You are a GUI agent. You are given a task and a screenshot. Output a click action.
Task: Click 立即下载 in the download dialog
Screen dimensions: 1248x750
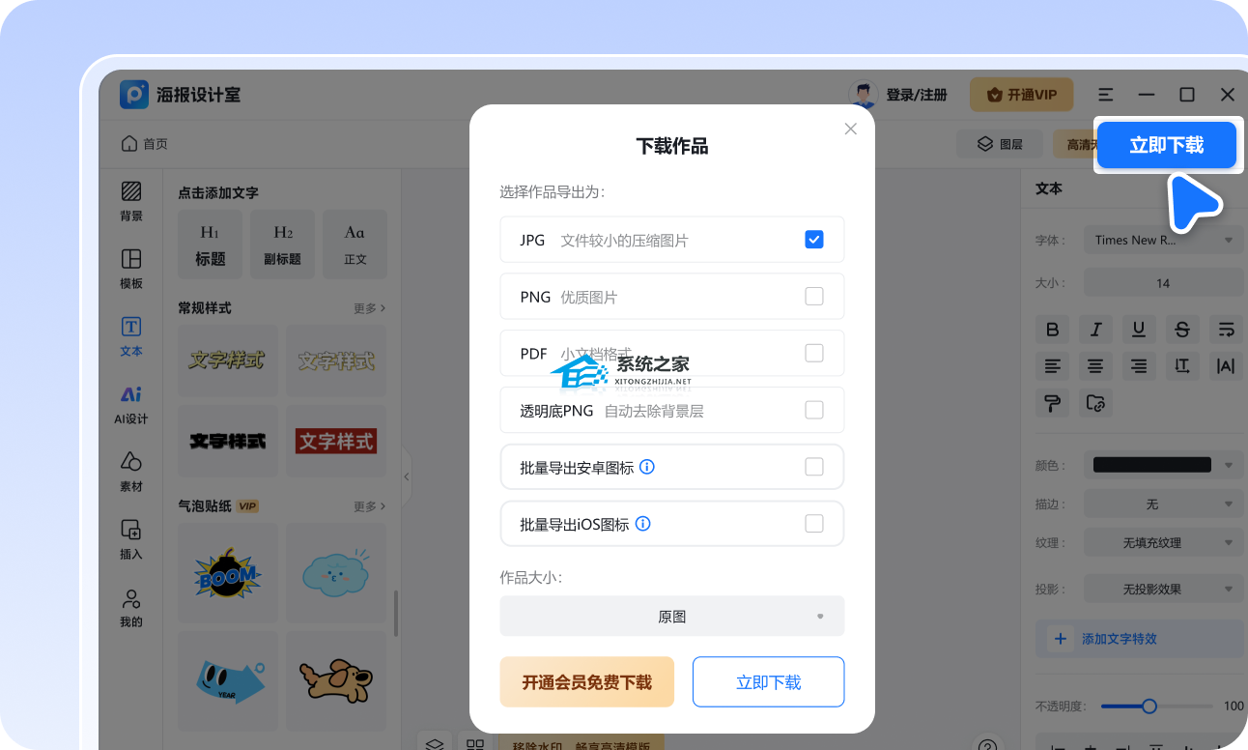click(769, 682)
